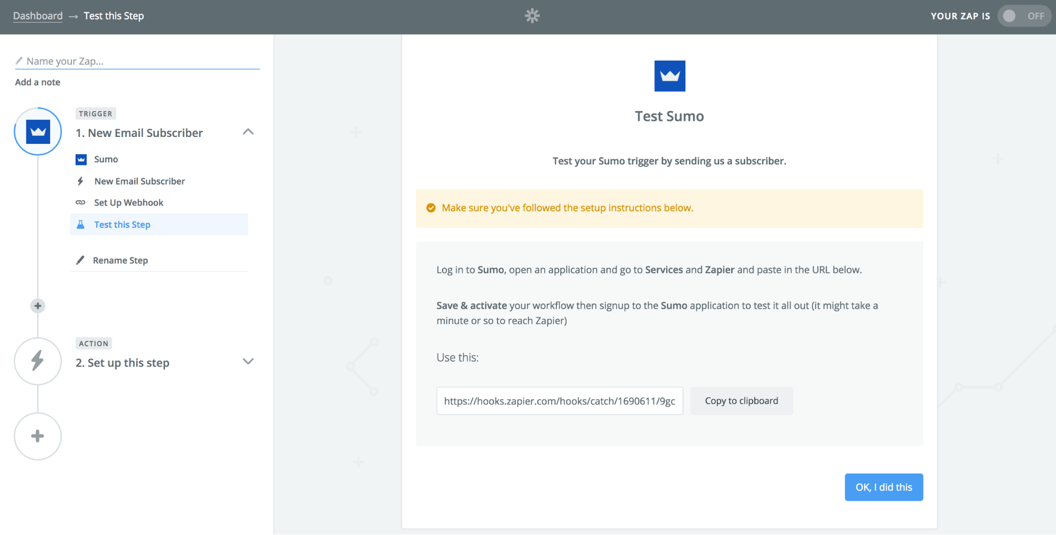This screenshot has height=535, width=1056.
Task: Expand the Set up this step chevron
Action: point(248,362)
